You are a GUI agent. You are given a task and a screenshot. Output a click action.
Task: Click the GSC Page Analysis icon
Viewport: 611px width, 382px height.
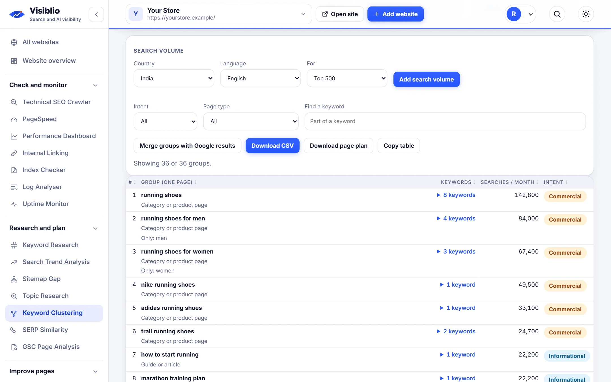tap(14, 347)
